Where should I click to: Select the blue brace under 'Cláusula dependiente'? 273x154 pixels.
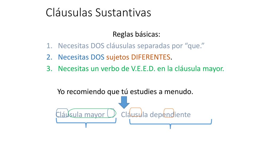pos(170,124)
